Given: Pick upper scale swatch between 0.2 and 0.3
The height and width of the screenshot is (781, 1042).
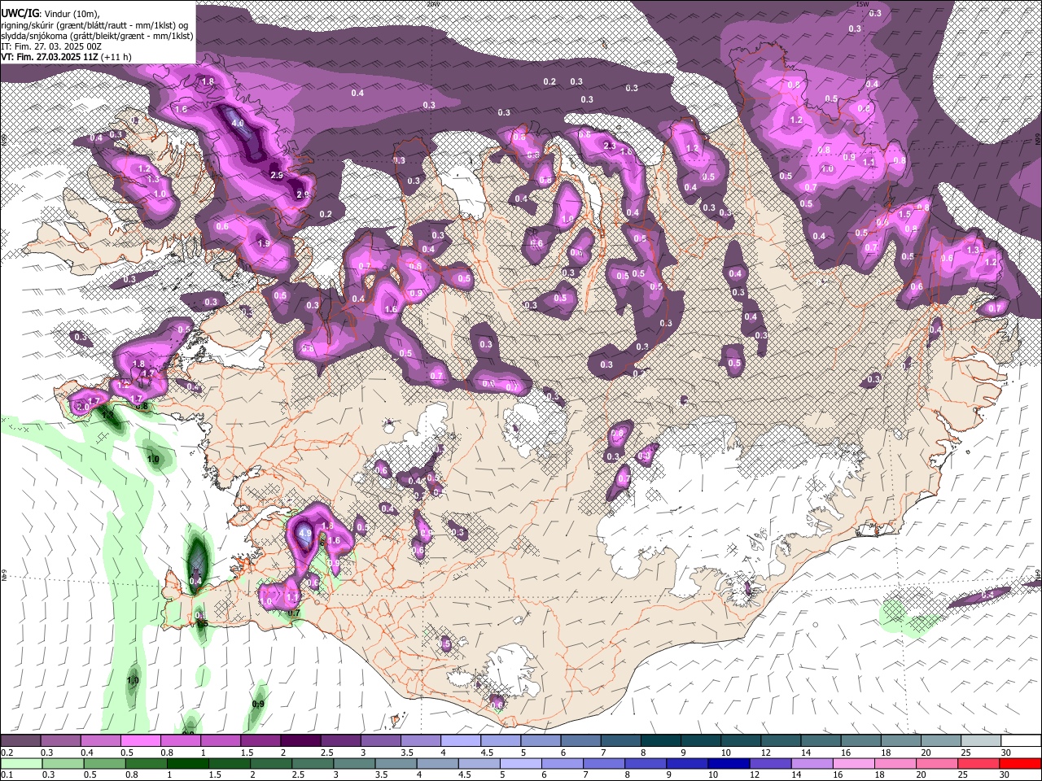Looking at the screenshot, I should click(20, 740).
